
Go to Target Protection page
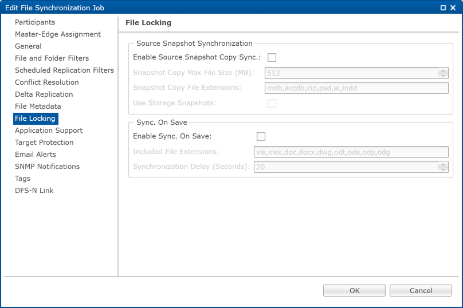tap(44, 143)
